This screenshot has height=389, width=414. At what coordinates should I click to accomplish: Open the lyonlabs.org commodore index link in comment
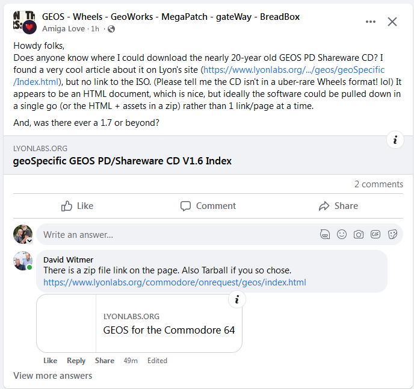[175, 282]
